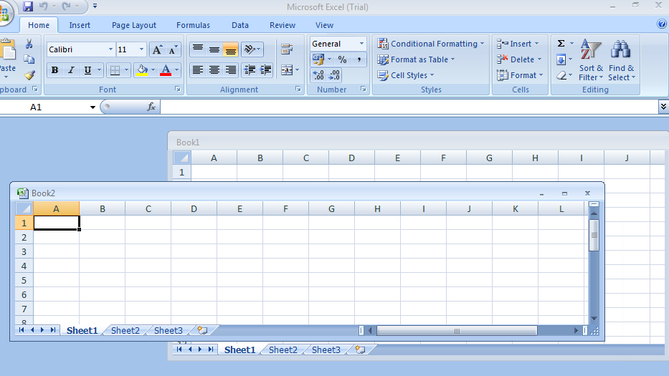Open the General number format dropdown
The width and height of the screenshot is (669, 376).
362,44
